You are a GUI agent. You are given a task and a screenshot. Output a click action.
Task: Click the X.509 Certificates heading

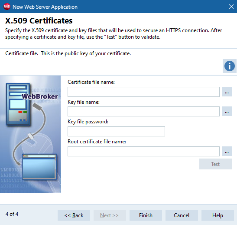pos(39,20)
